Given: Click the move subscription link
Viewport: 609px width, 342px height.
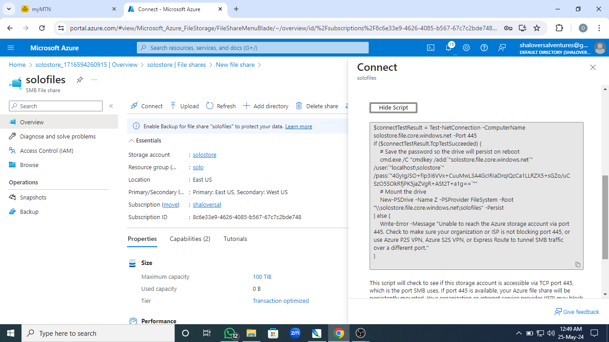Looking at the screenshot, I should tap(170, 205).
